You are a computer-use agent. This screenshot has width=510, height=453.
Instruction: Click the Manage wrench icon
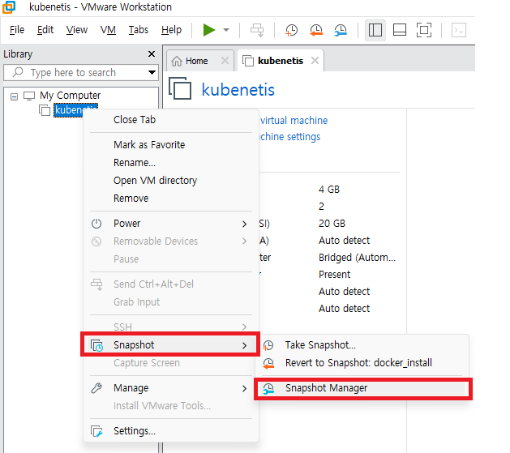(96, 388)
